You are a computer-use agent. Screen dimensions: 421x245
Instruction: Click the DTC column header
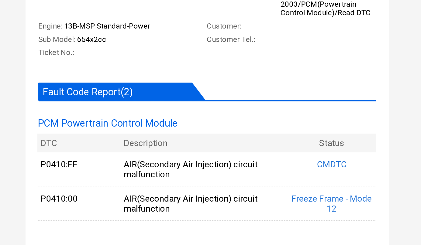coord(49,143)
